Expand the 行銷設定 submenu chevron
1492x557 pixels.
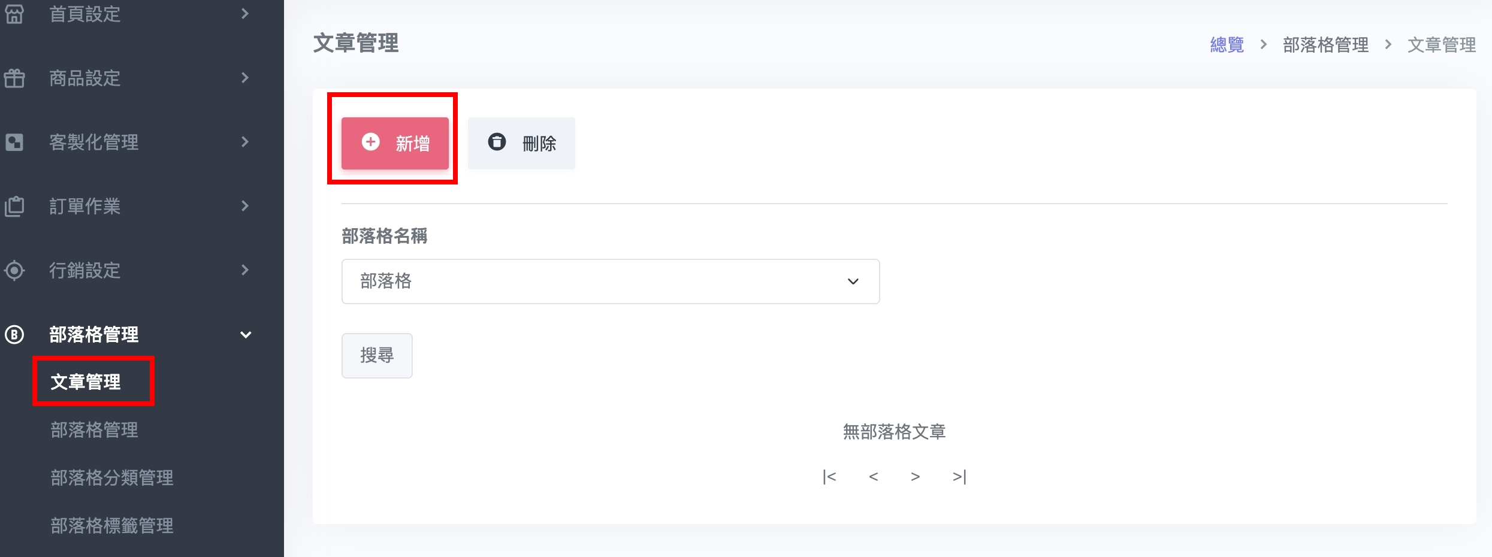244,270
